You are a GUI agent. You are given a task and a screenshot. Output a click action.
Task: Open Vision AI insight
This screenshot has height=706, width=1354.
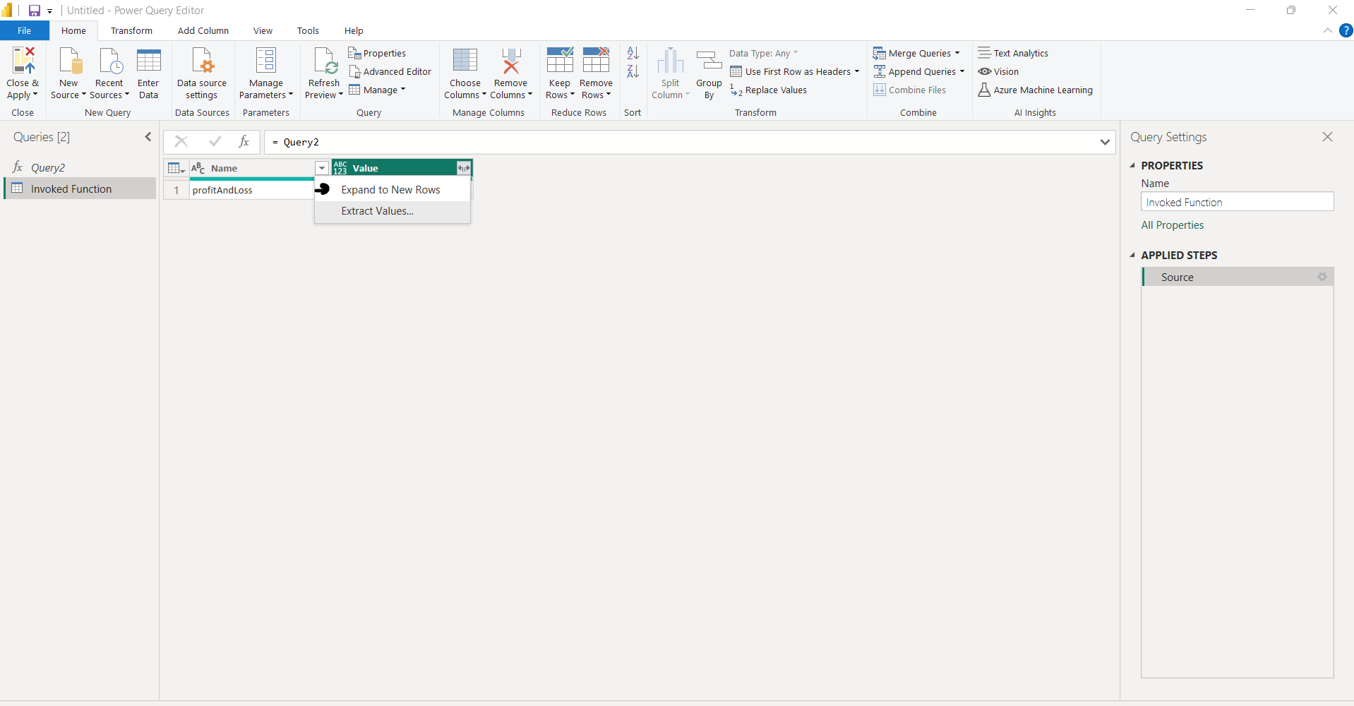(998, 71)
